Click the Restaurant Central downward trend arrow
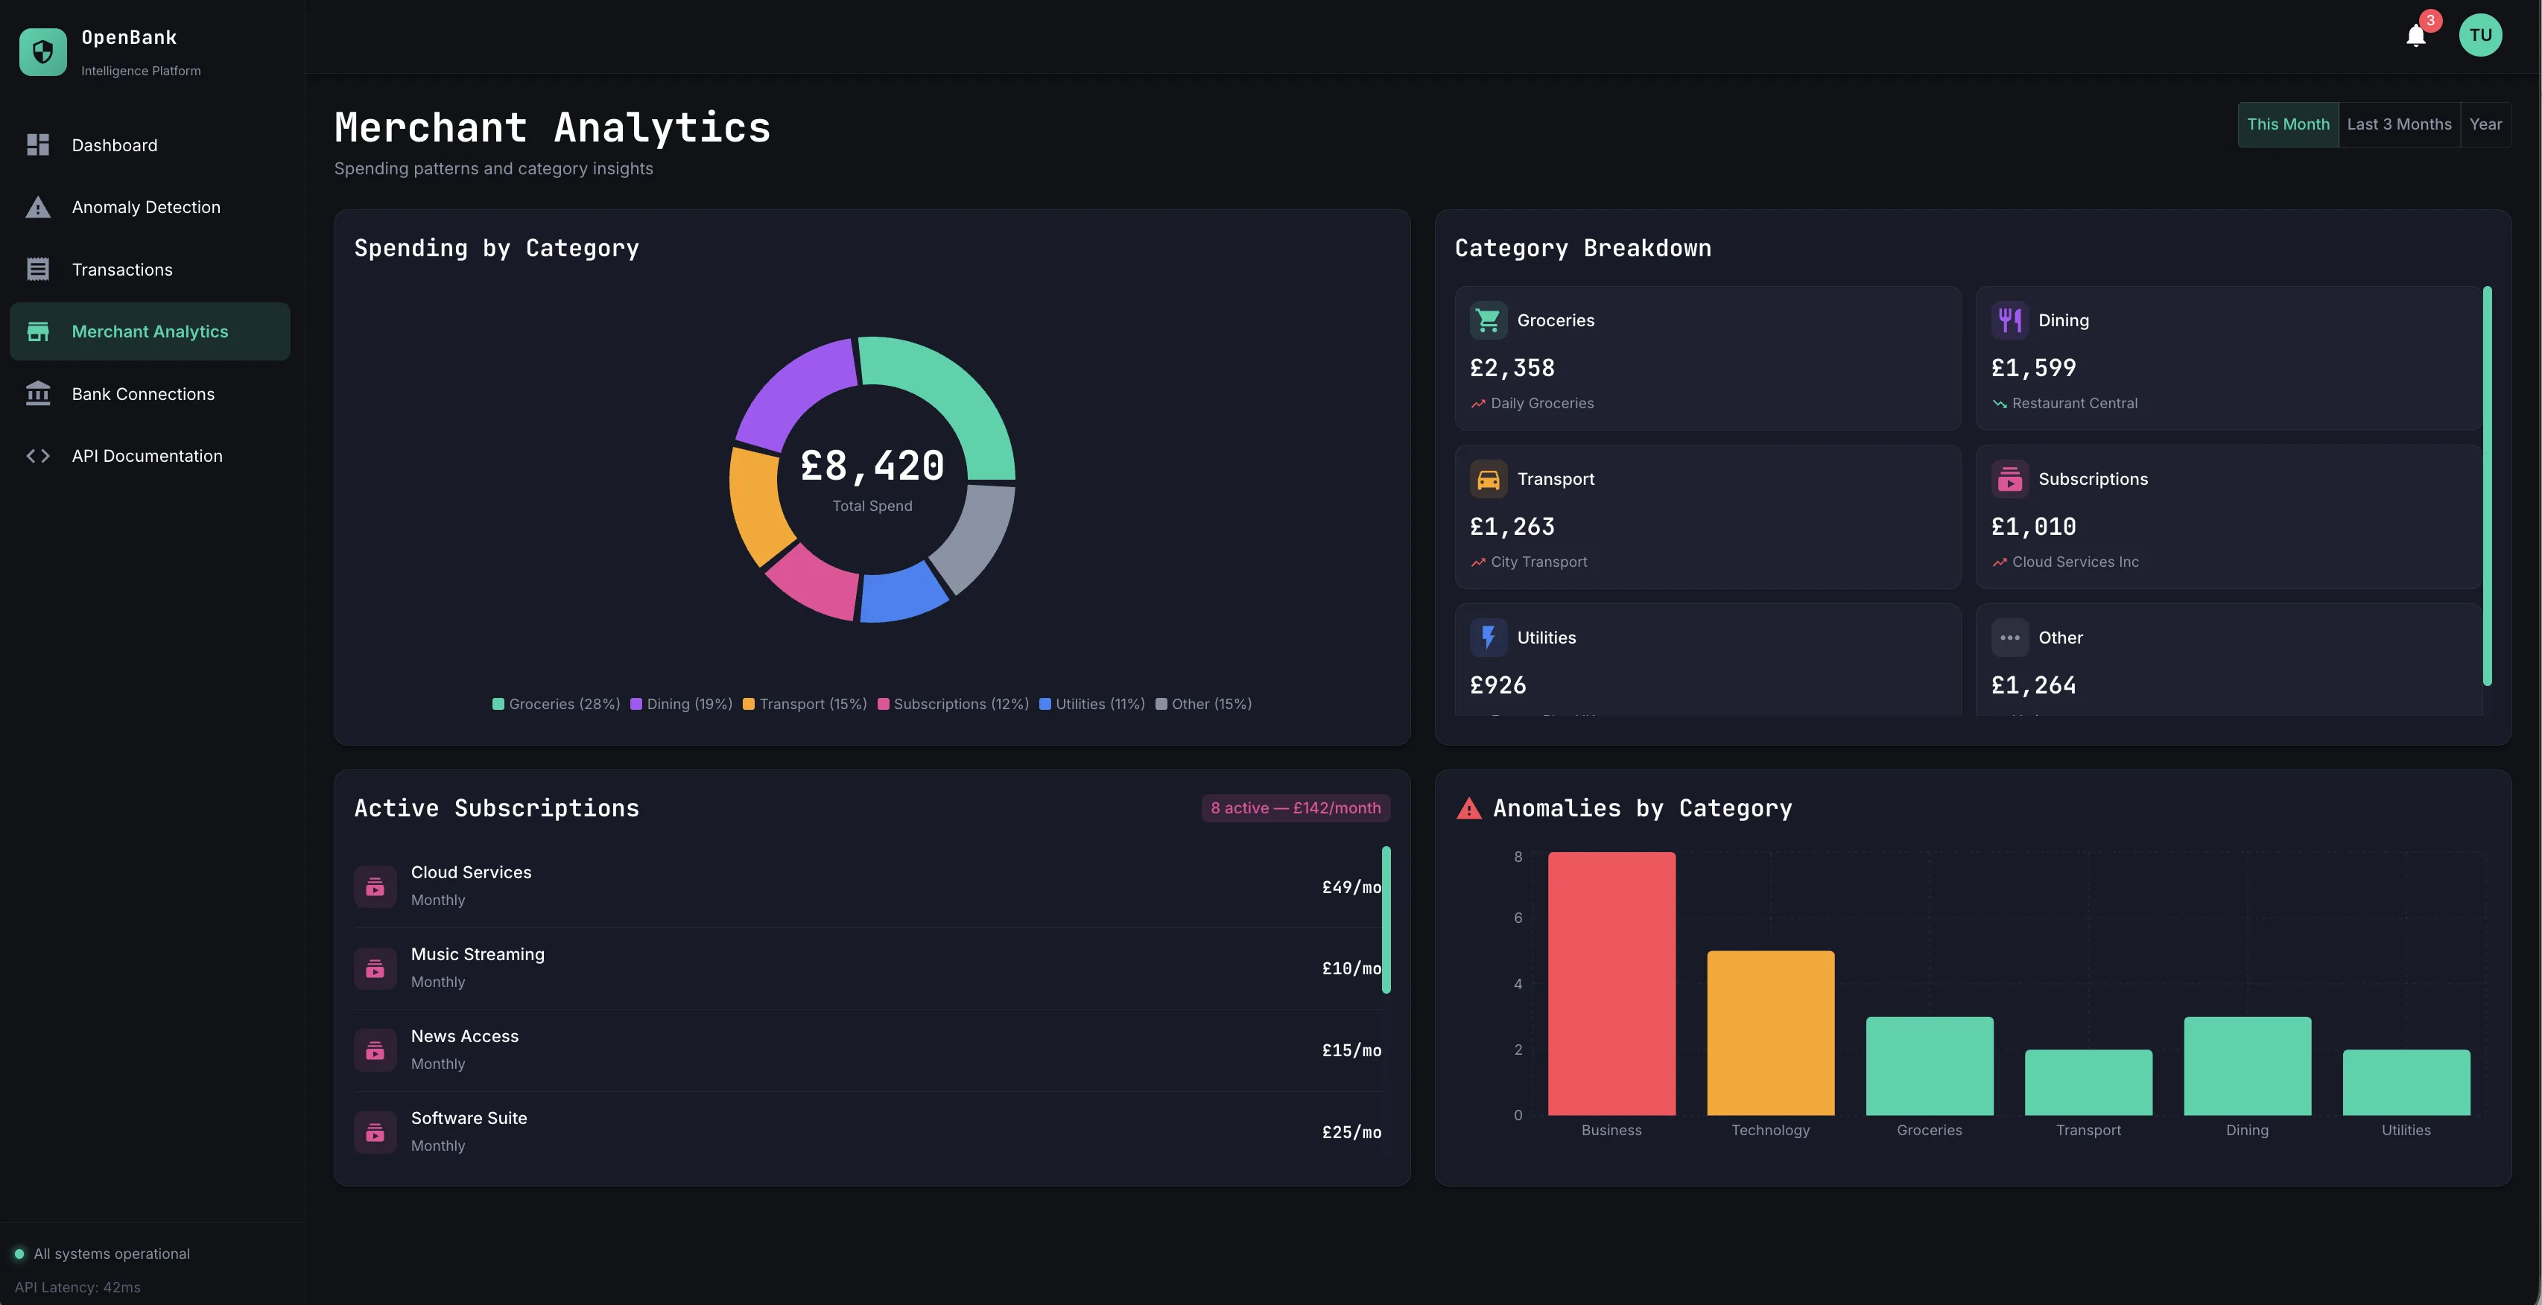Image resolution: width=2542 pixels, height=1305 pixels. point(2000,404)
